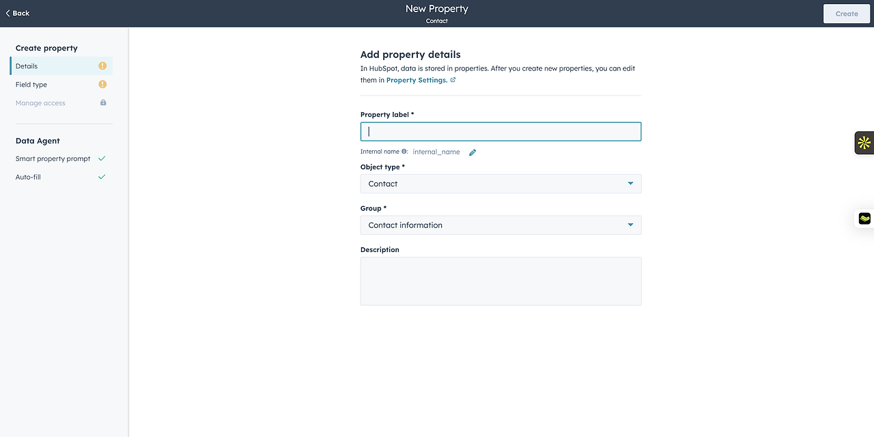The height and width of the screenshot is (437, 874).
Task: Expand the Object type dropdown
Action: coord(501,184)
